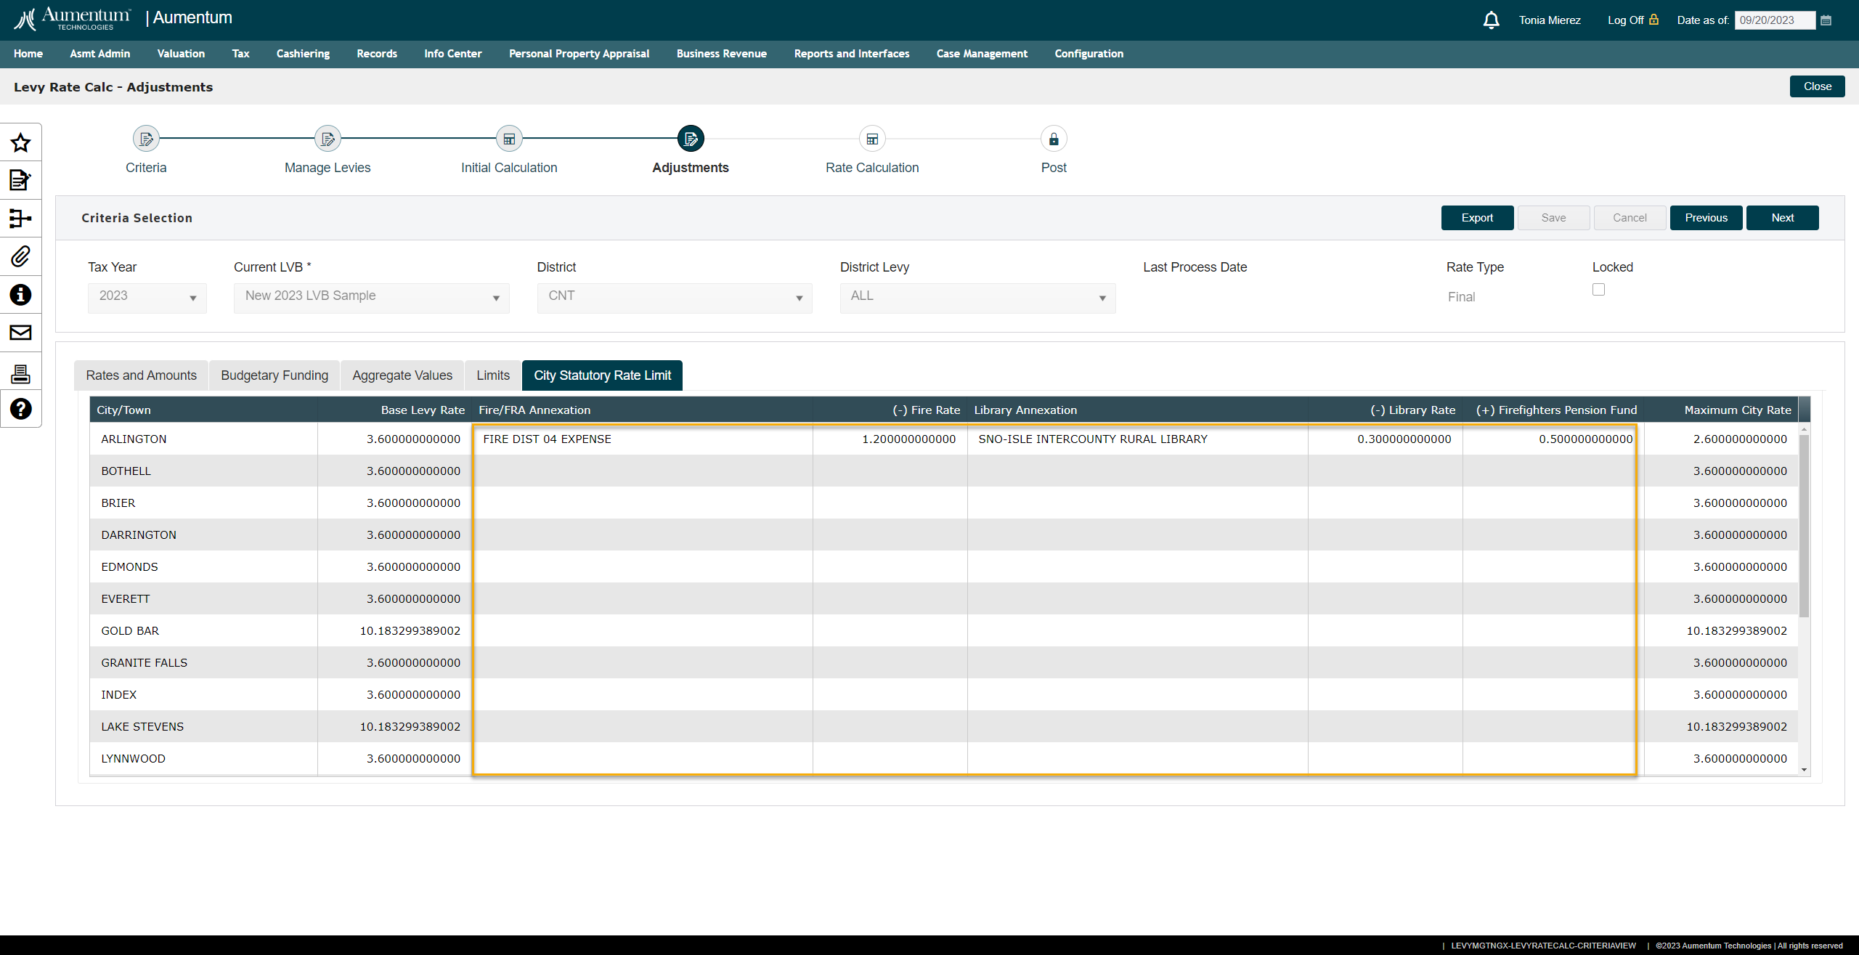The width and height of the screenshot is (1859, 955).
Task: Click the Date as of input field
Action: coord(1775,20)
